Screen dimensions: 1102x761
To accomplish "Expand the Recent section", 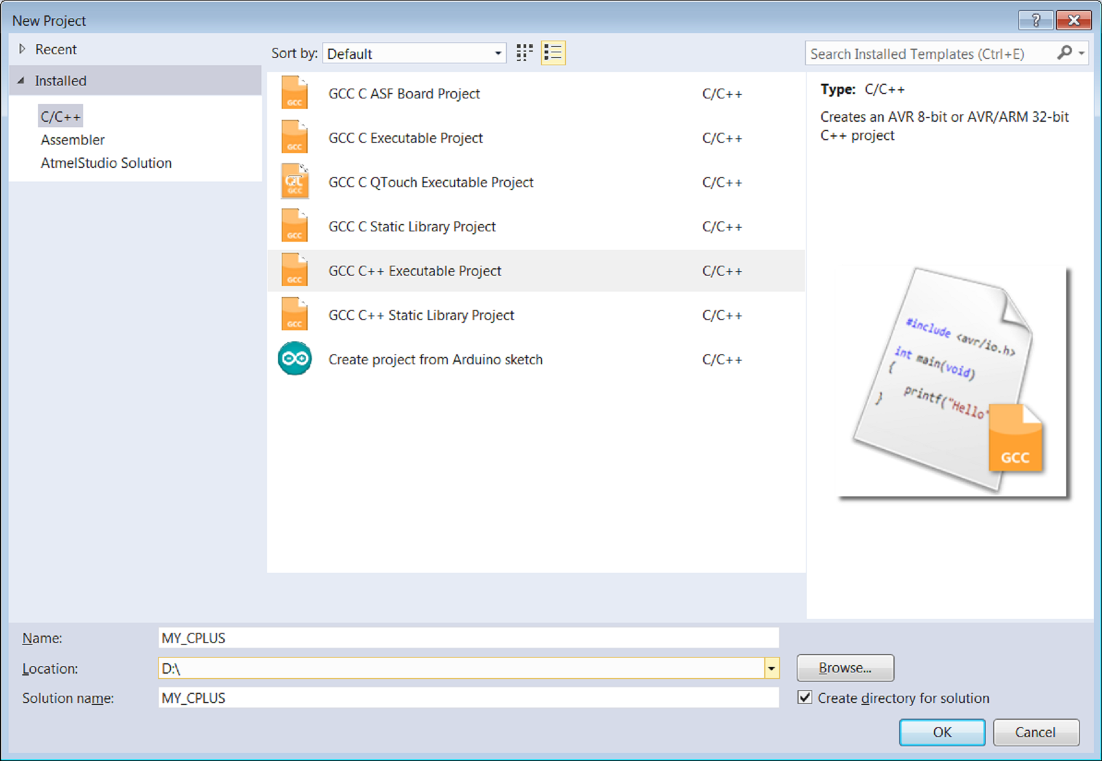I will pos(22,49).
